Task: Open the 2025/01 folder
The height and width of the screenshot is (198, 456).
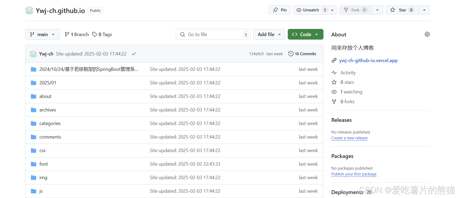Action: point(48,83)
